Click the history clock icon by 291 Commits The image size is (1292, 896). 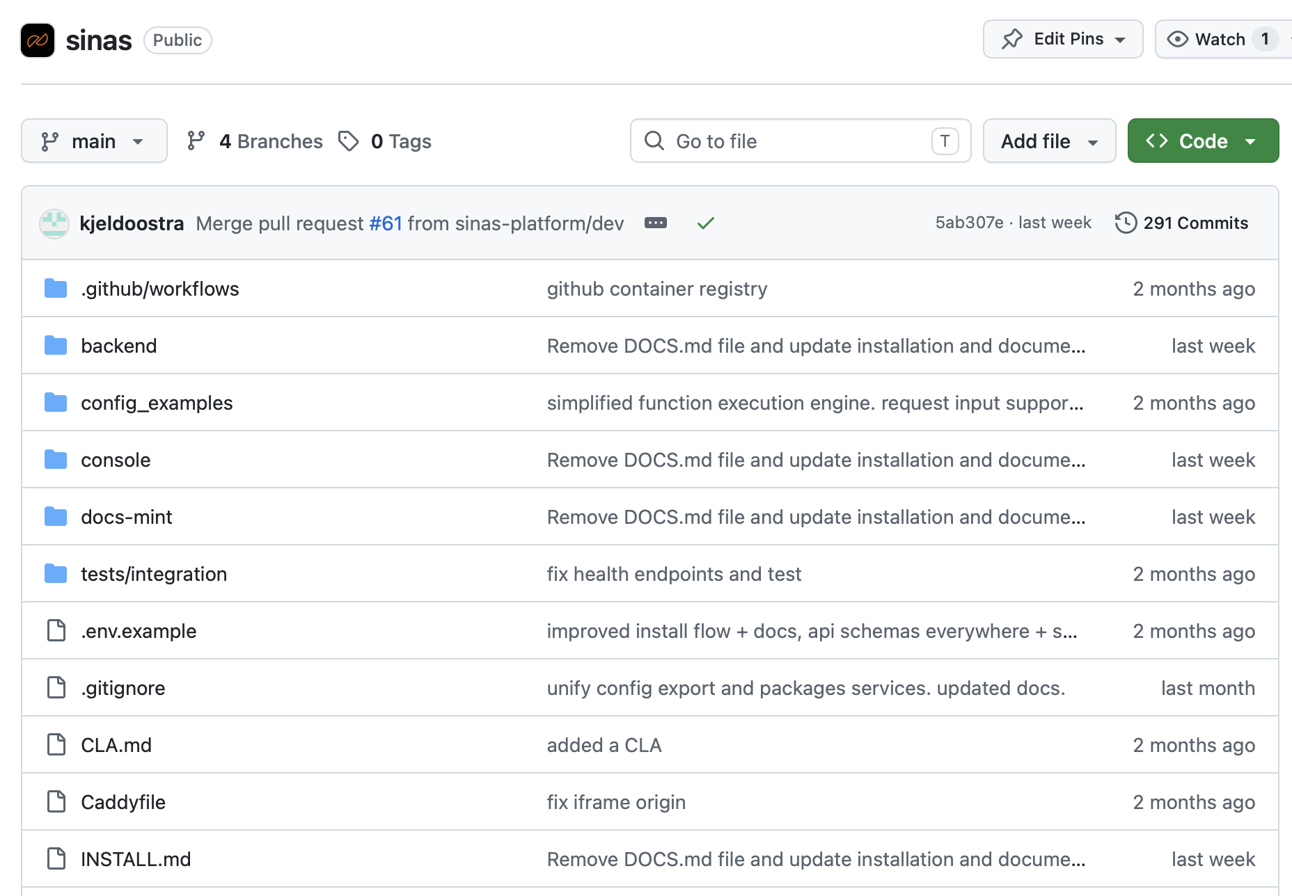coord(1126,223)
